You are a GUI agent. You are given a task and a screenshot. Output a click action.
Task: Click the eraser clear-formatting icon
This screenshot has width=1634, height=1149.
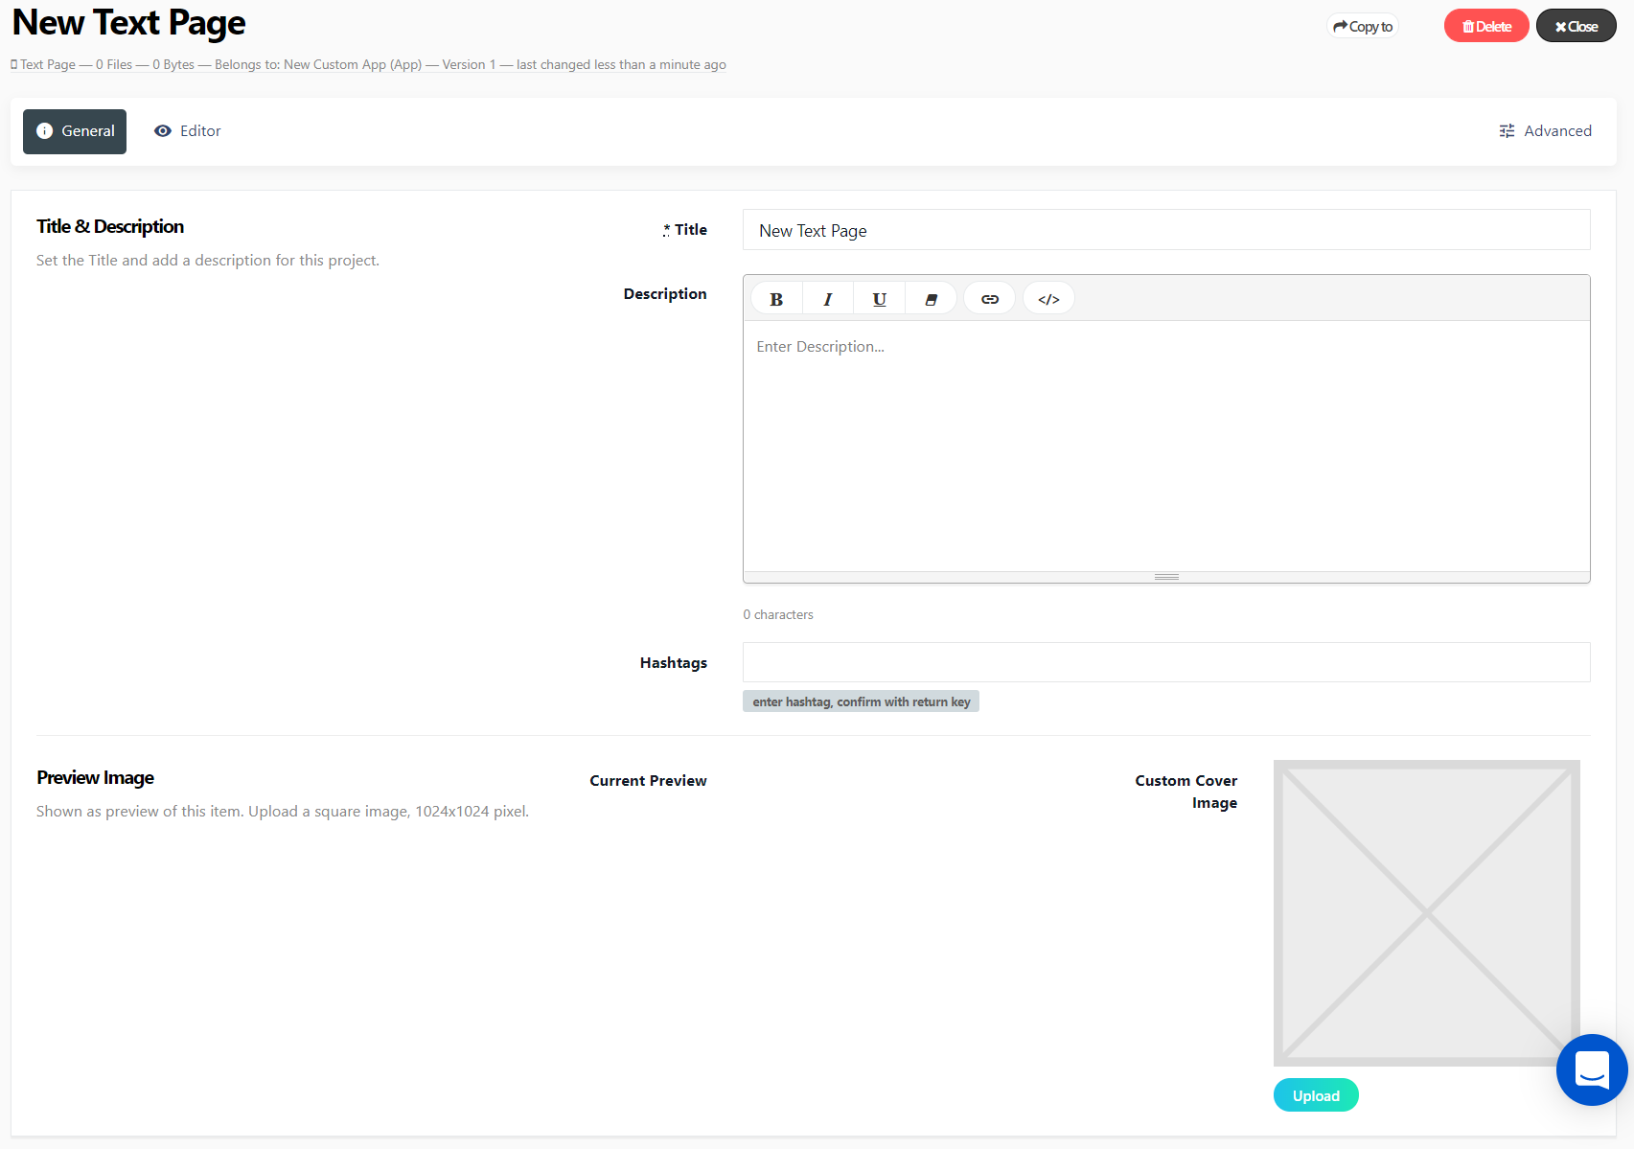pyautogui.click(x=931, y=299)
